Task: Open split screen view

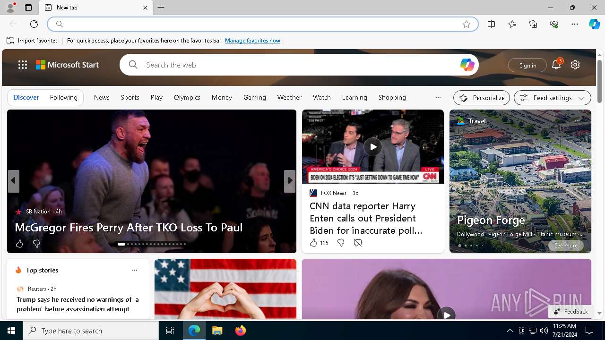Action: [492, 24]
